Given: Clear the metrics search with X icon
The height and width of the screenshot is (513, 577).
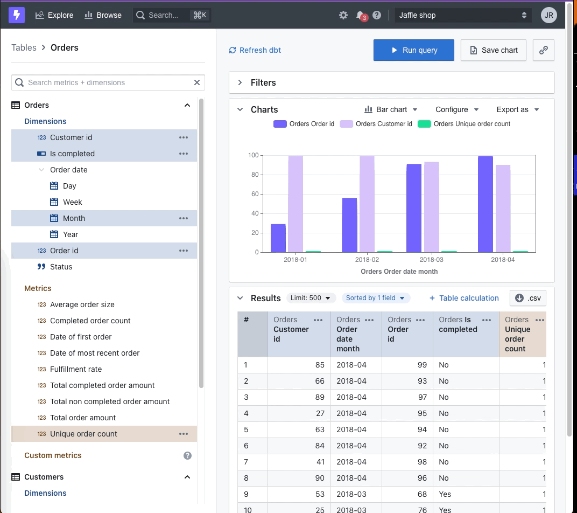Looking at the screenshot, I should 197,82.
